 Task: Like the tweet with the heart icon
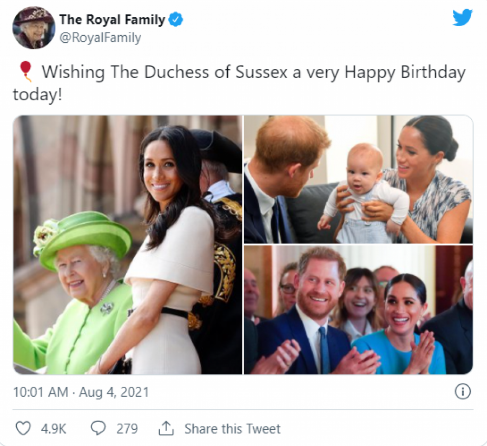[x=23, y=429]
